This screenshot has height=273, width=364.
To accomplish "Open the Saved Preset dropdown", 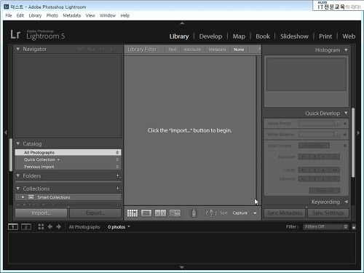I will [x=320, y=124].
